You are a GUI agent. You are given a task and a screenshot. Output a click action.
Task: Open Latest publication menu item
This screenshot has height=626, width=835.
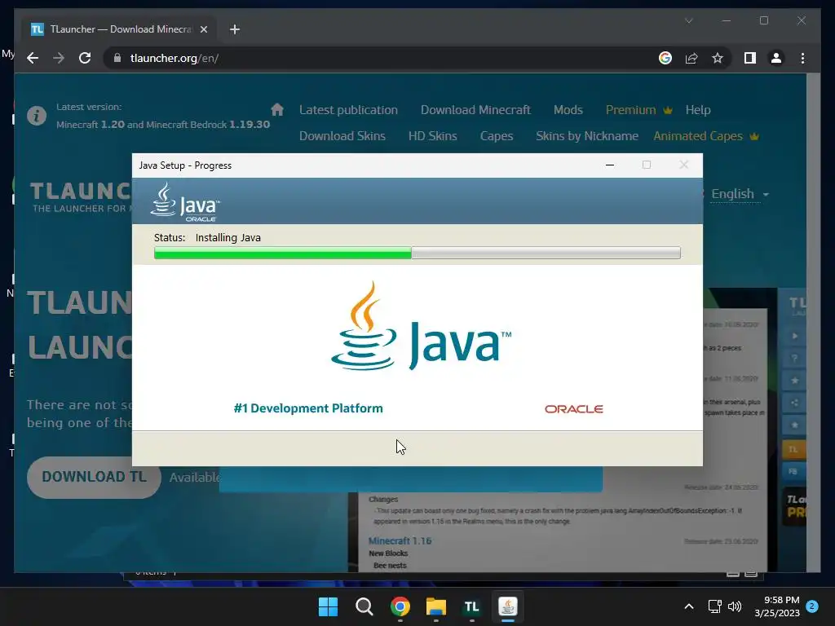(348, 110)
